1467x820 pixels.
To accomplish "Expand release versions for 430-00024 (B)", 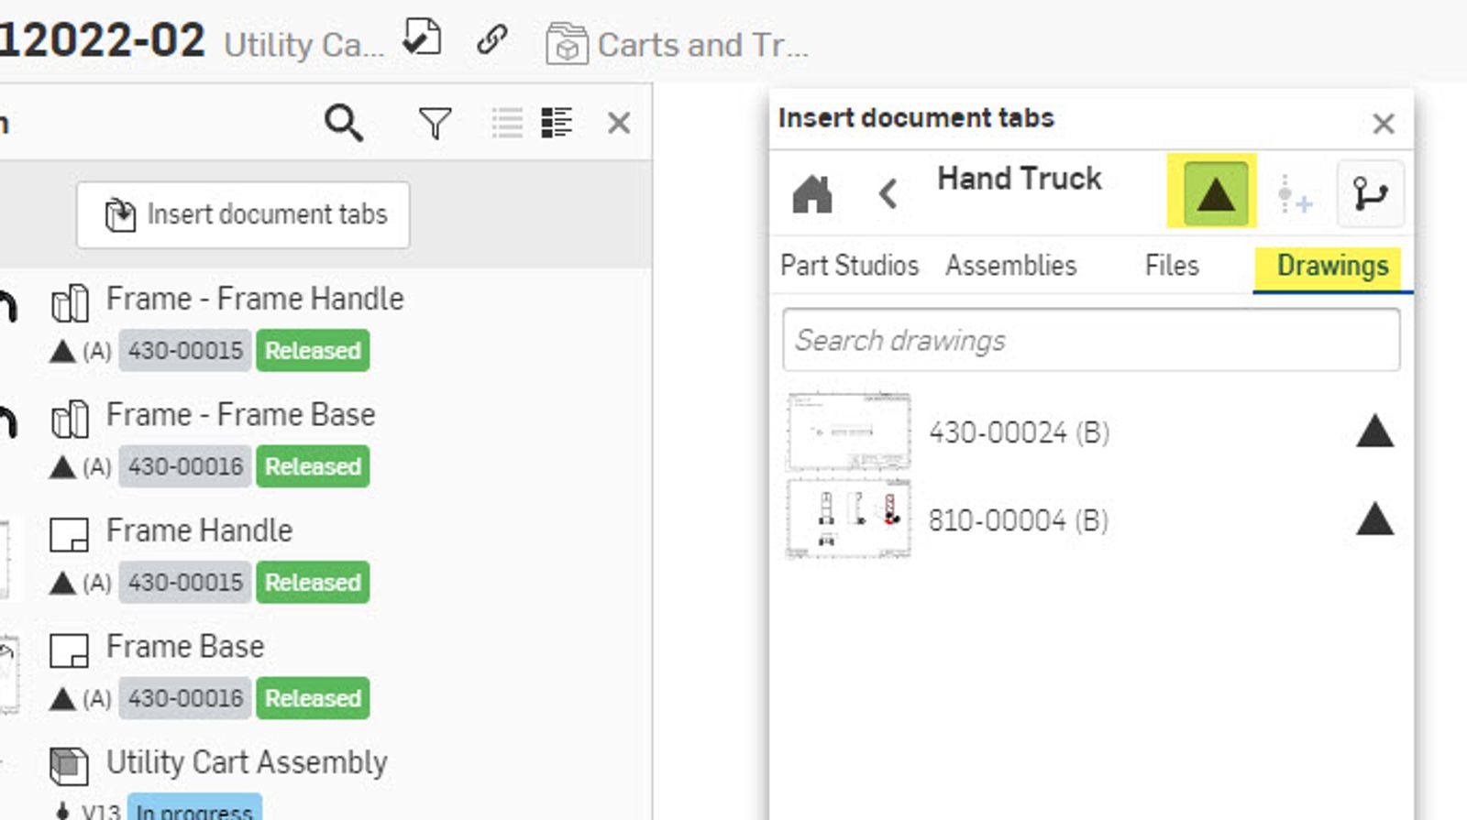I will click(x=1374, y=432).
